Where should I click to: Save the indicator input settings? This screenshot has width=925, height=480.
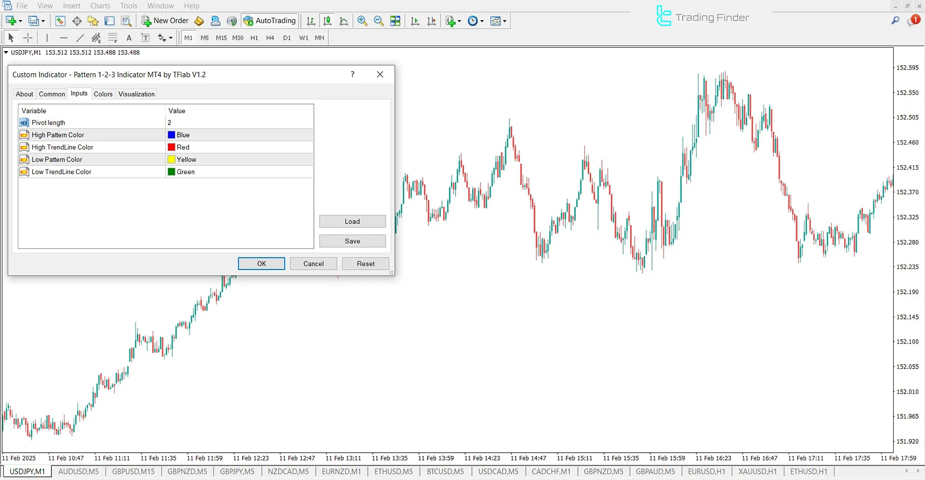[352, 241]
